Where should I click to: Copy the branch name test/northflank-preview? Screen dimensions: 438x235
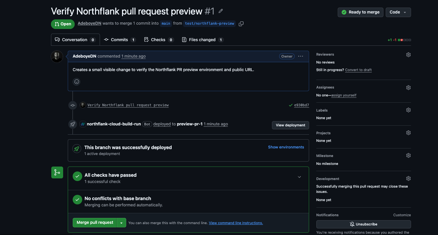pos(241,24)
